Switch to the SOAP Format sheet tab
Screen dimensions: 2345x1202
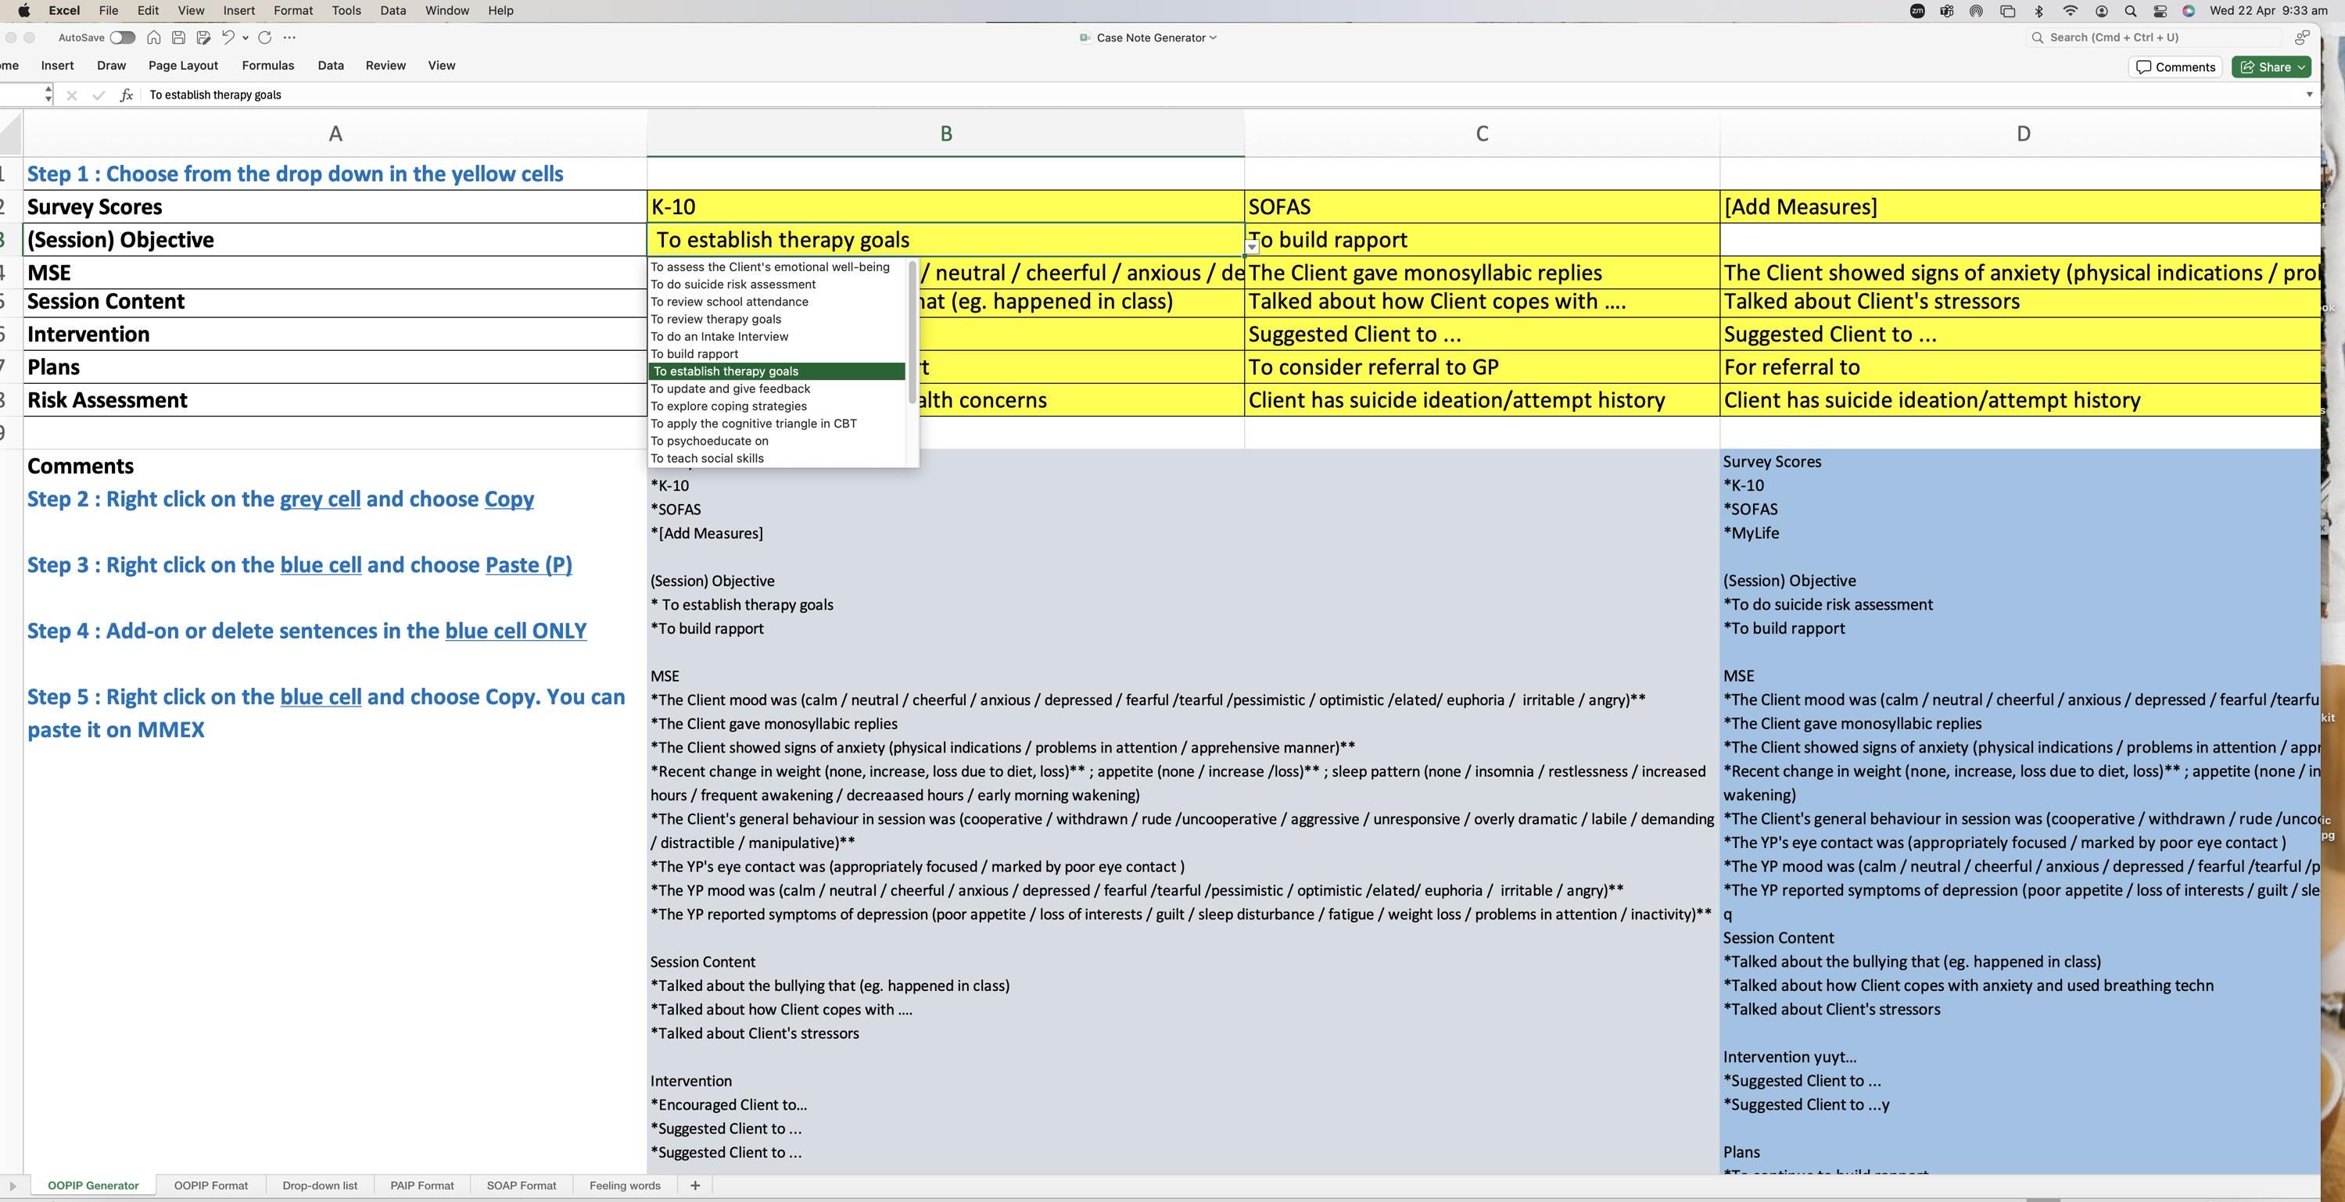(x=521, y=1185)
